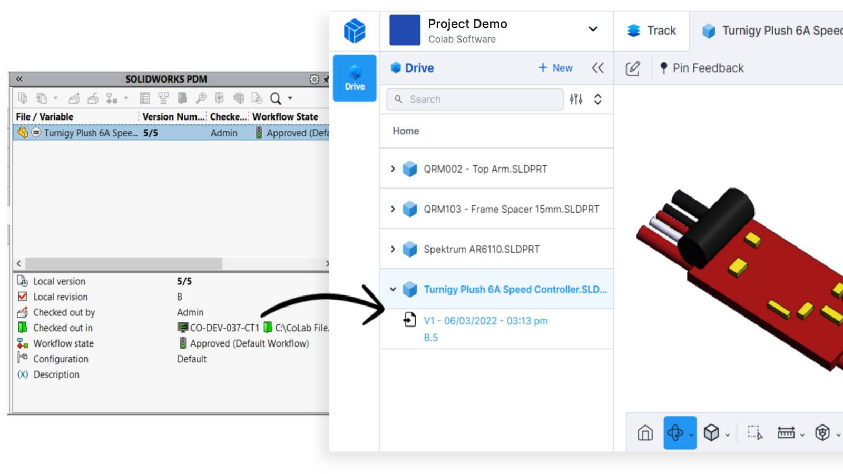The height and width of the screenshot is (474, 843).
Task: Collapse Turnigy Plush 6A Speed Controller file
Action: (393, 289)
